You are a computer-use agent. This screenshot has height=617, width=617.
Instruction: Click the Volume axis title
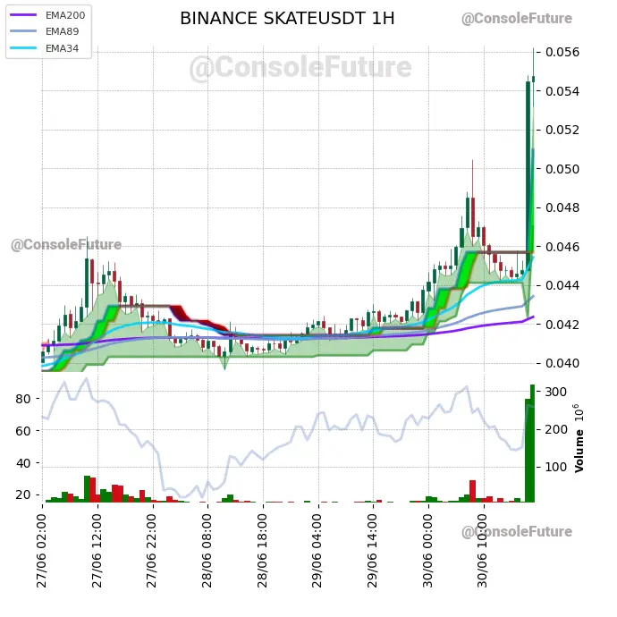coord(579,451)
